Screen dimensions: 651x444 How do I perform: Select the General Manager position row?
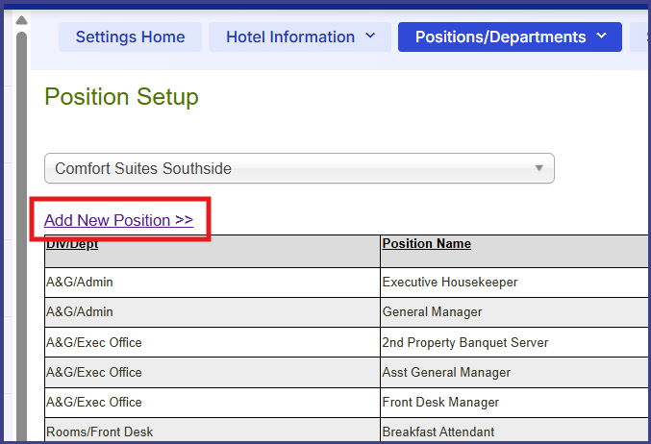[x=432, y=312]
